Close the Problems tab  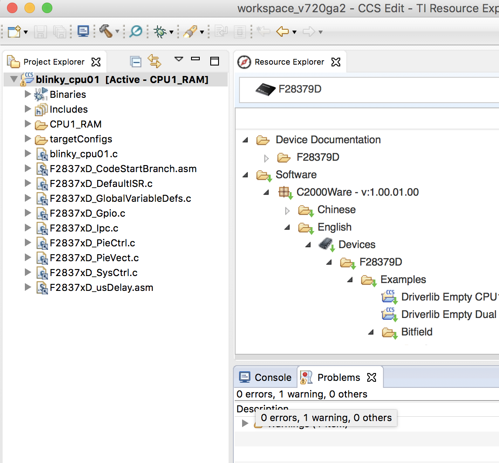tap(372, 377)
